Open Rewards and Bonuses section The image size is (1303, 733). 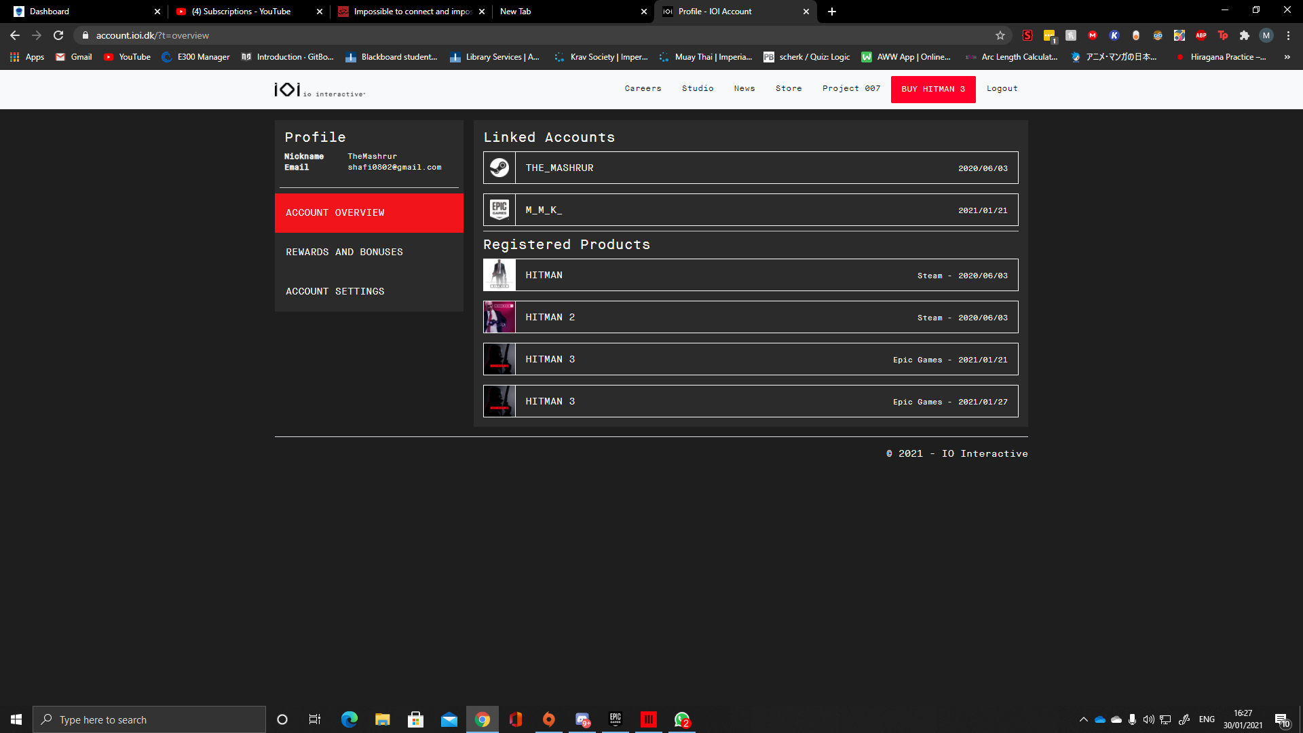(344, 252)
